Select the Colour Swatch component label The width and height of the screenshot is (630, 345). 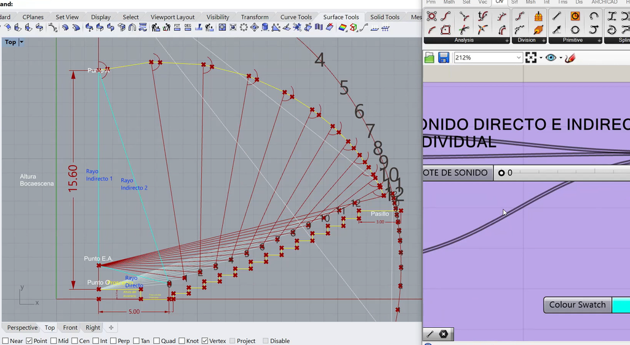click(577, 305)
